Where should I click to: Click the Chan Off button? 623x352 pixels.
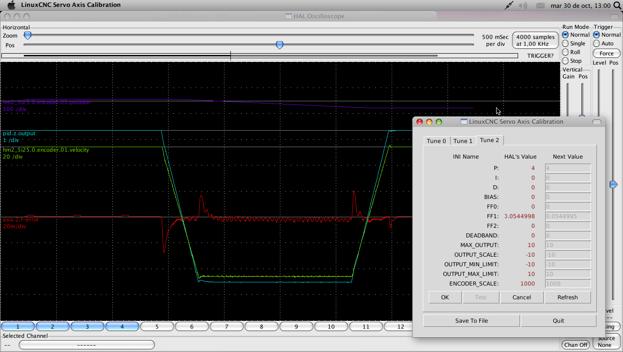[576, 345]
